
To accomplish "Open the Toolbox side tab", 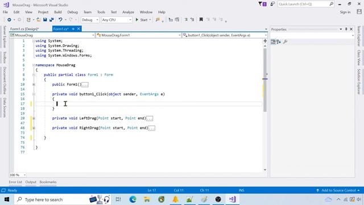I will click(5, 57).
